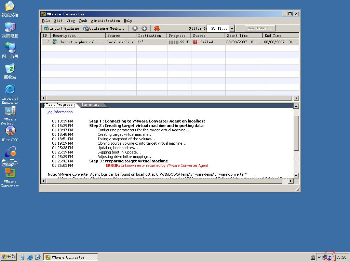Open the My Documents desktop icon
350x262 pixels.
tap(10, 9)
